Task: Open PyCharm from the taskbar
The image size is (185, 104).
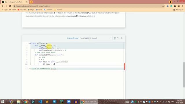Action: (x=62, y=102)
